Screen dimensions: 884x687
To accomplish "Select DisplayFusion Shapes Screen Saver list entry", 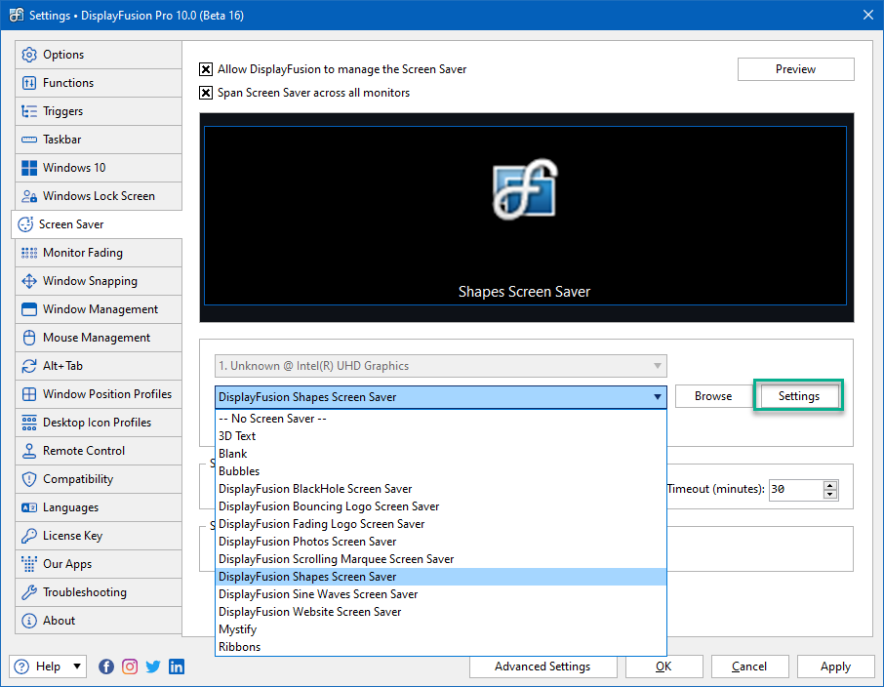I will coord(440,577).
